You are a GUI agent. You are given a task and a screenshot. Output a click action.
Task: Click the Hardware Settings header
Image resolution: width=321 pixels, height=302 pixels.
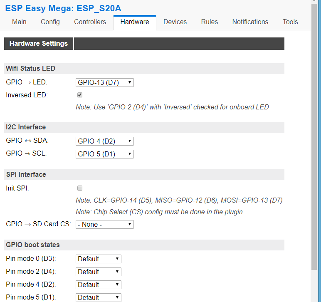tap(39, 43)
